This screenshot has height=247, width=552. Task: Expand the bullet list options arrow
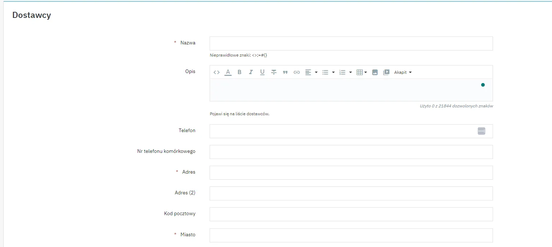[x=333, y=72]
